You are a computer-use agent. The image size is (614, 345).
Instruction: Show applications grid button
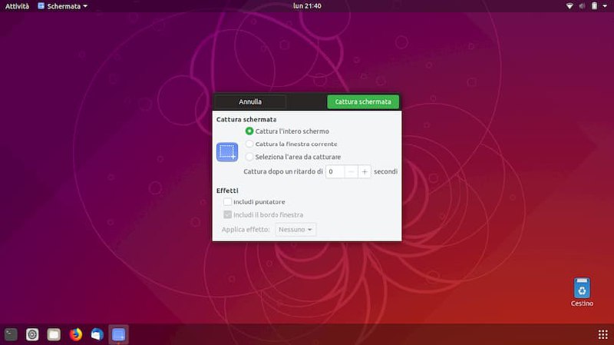coord(603,334)
